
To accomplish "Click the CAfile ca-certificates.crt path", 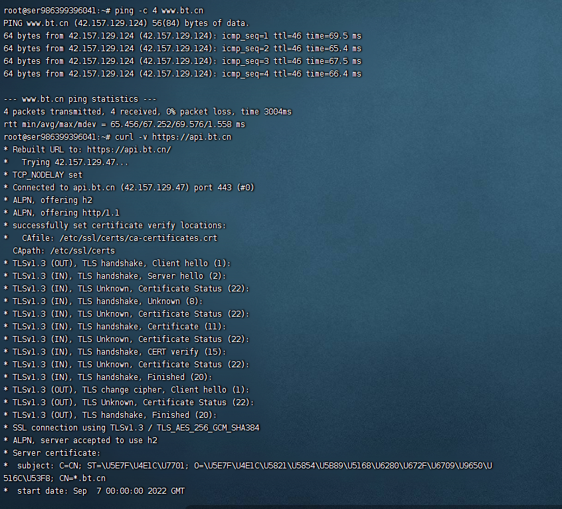I will point(138,238).
